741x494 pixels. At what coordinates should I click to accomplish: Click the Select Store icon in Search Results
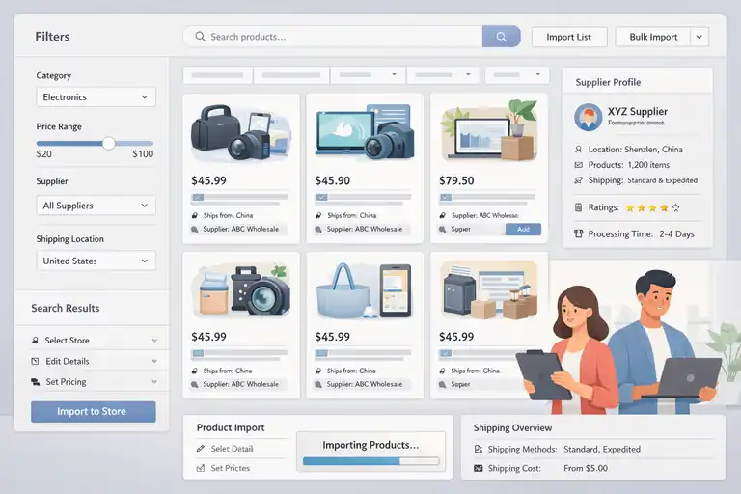[x=35, y=341]
